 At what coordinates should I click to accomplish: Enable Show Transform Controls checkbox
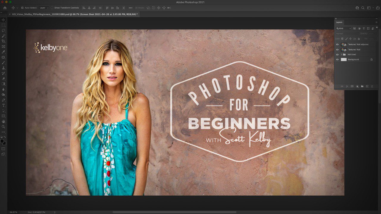click(x=52, y=8)
